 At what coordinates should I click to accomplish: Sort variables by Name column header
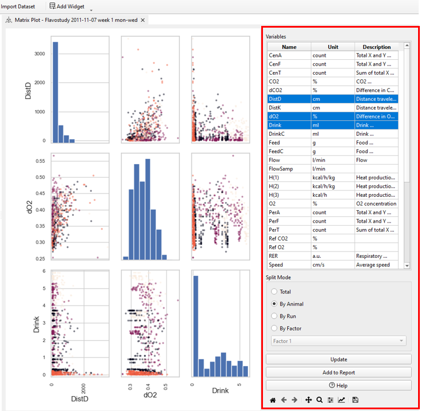tap(289, 47)
